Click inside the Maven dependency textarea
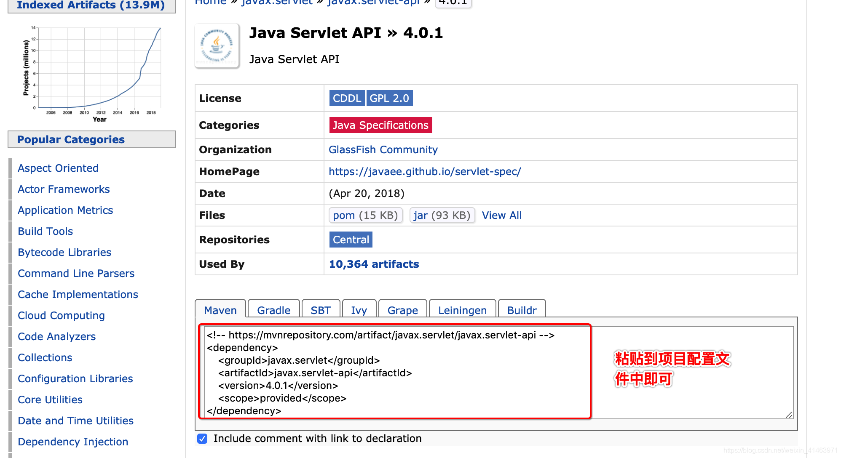841x458 pixels. 498,373
